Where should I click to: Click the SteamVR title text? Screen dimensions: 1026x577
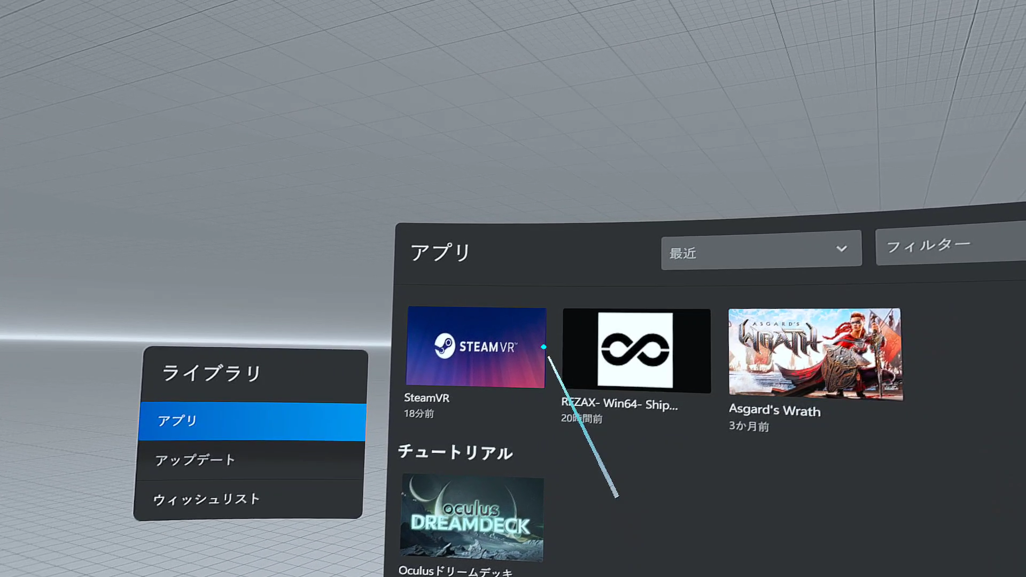[426, 398]
